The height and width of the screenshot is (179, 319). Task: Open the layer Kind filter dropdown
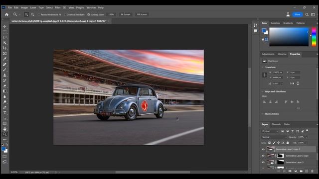pos(270,131)
